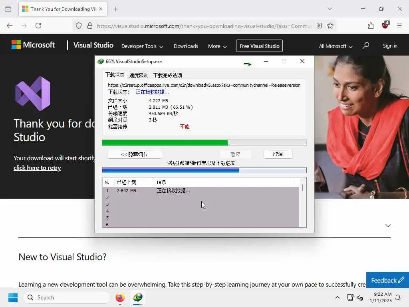Open the Windows Start menu

click(x=13, y=297)
